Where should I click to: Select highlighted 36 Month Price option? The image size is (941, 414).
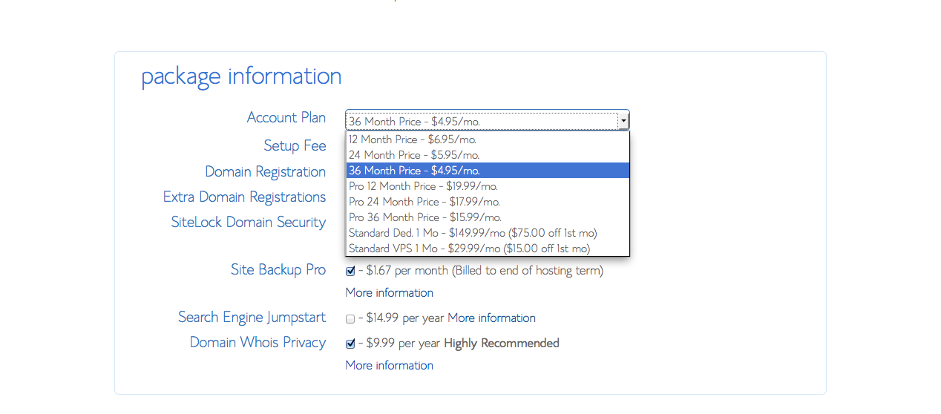(488, 171)
